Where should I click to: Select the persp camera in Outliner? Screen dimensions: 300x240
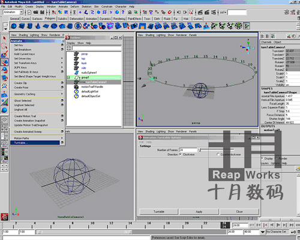tap(85, 54)
